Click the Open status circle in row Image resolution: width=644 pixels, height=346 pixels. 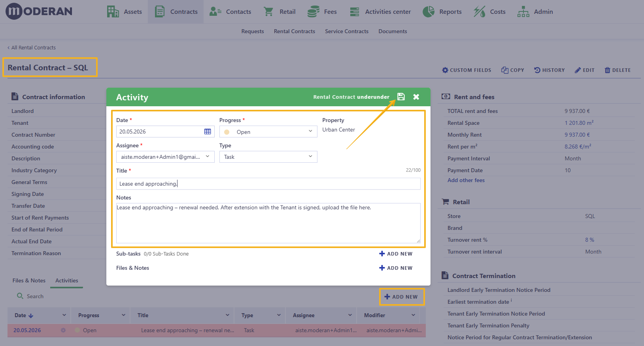coord(77,330)
